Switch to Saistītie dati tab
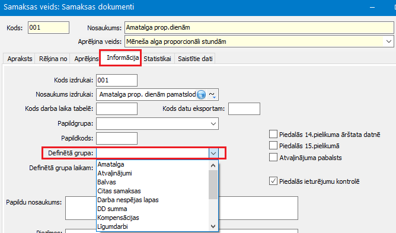The width and height of the screenshot is (396, 233). tap(195, 59)
